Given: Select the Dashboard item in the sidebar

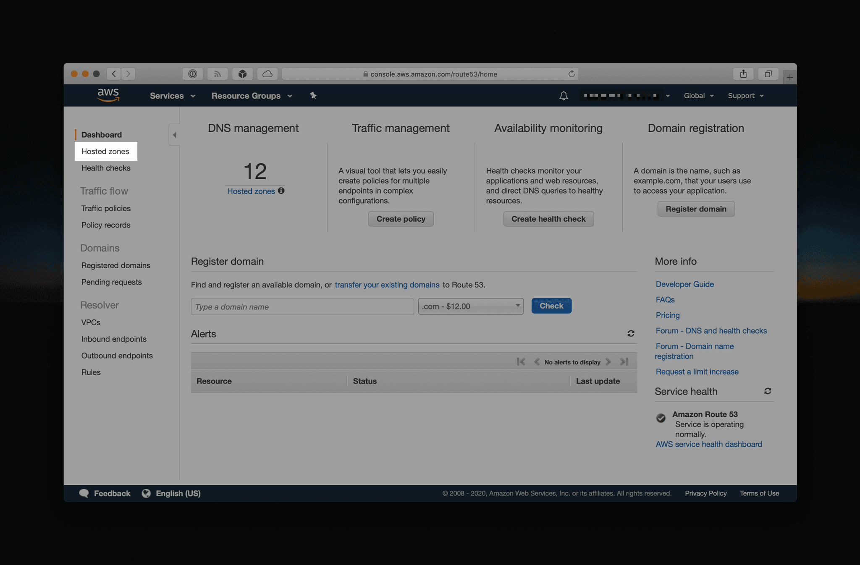Looking at the screenshot, I should click(x=101, y=134).
